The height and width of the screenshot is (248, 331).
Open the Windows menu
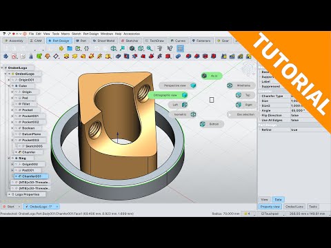pyautogui.click(x=107, y=34)
